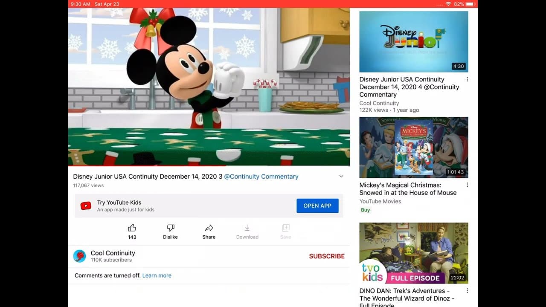Viewport: 546px width, 307px height.
Task: Select title 'Mickey's Magical Christmas: Snowed in'
Action: pyautogui.click(x=408, y=189)
